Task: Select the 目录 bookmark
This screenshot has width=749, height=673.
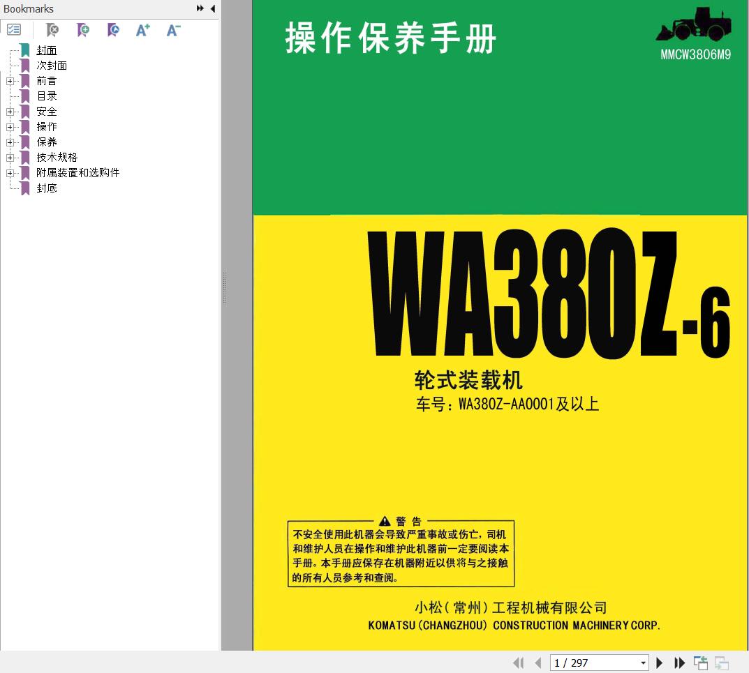Action: [47, 96]
